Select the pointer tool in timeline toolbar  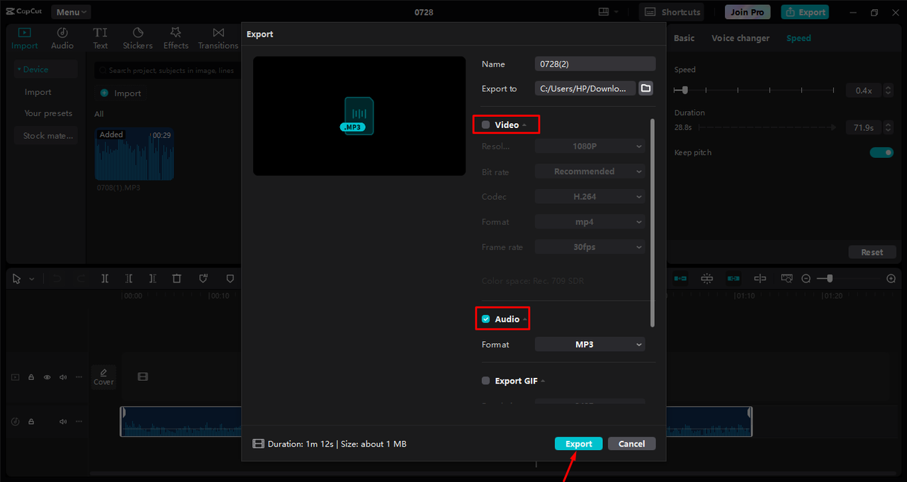tap(17, 279)
